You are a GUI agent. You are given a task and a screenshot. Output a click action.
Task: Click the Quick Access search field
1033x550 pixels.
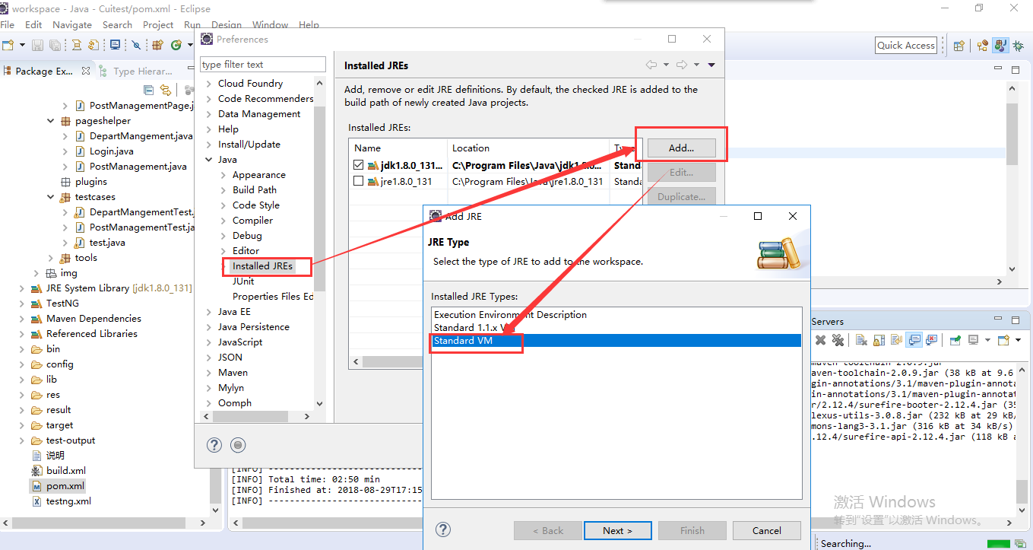906,46
